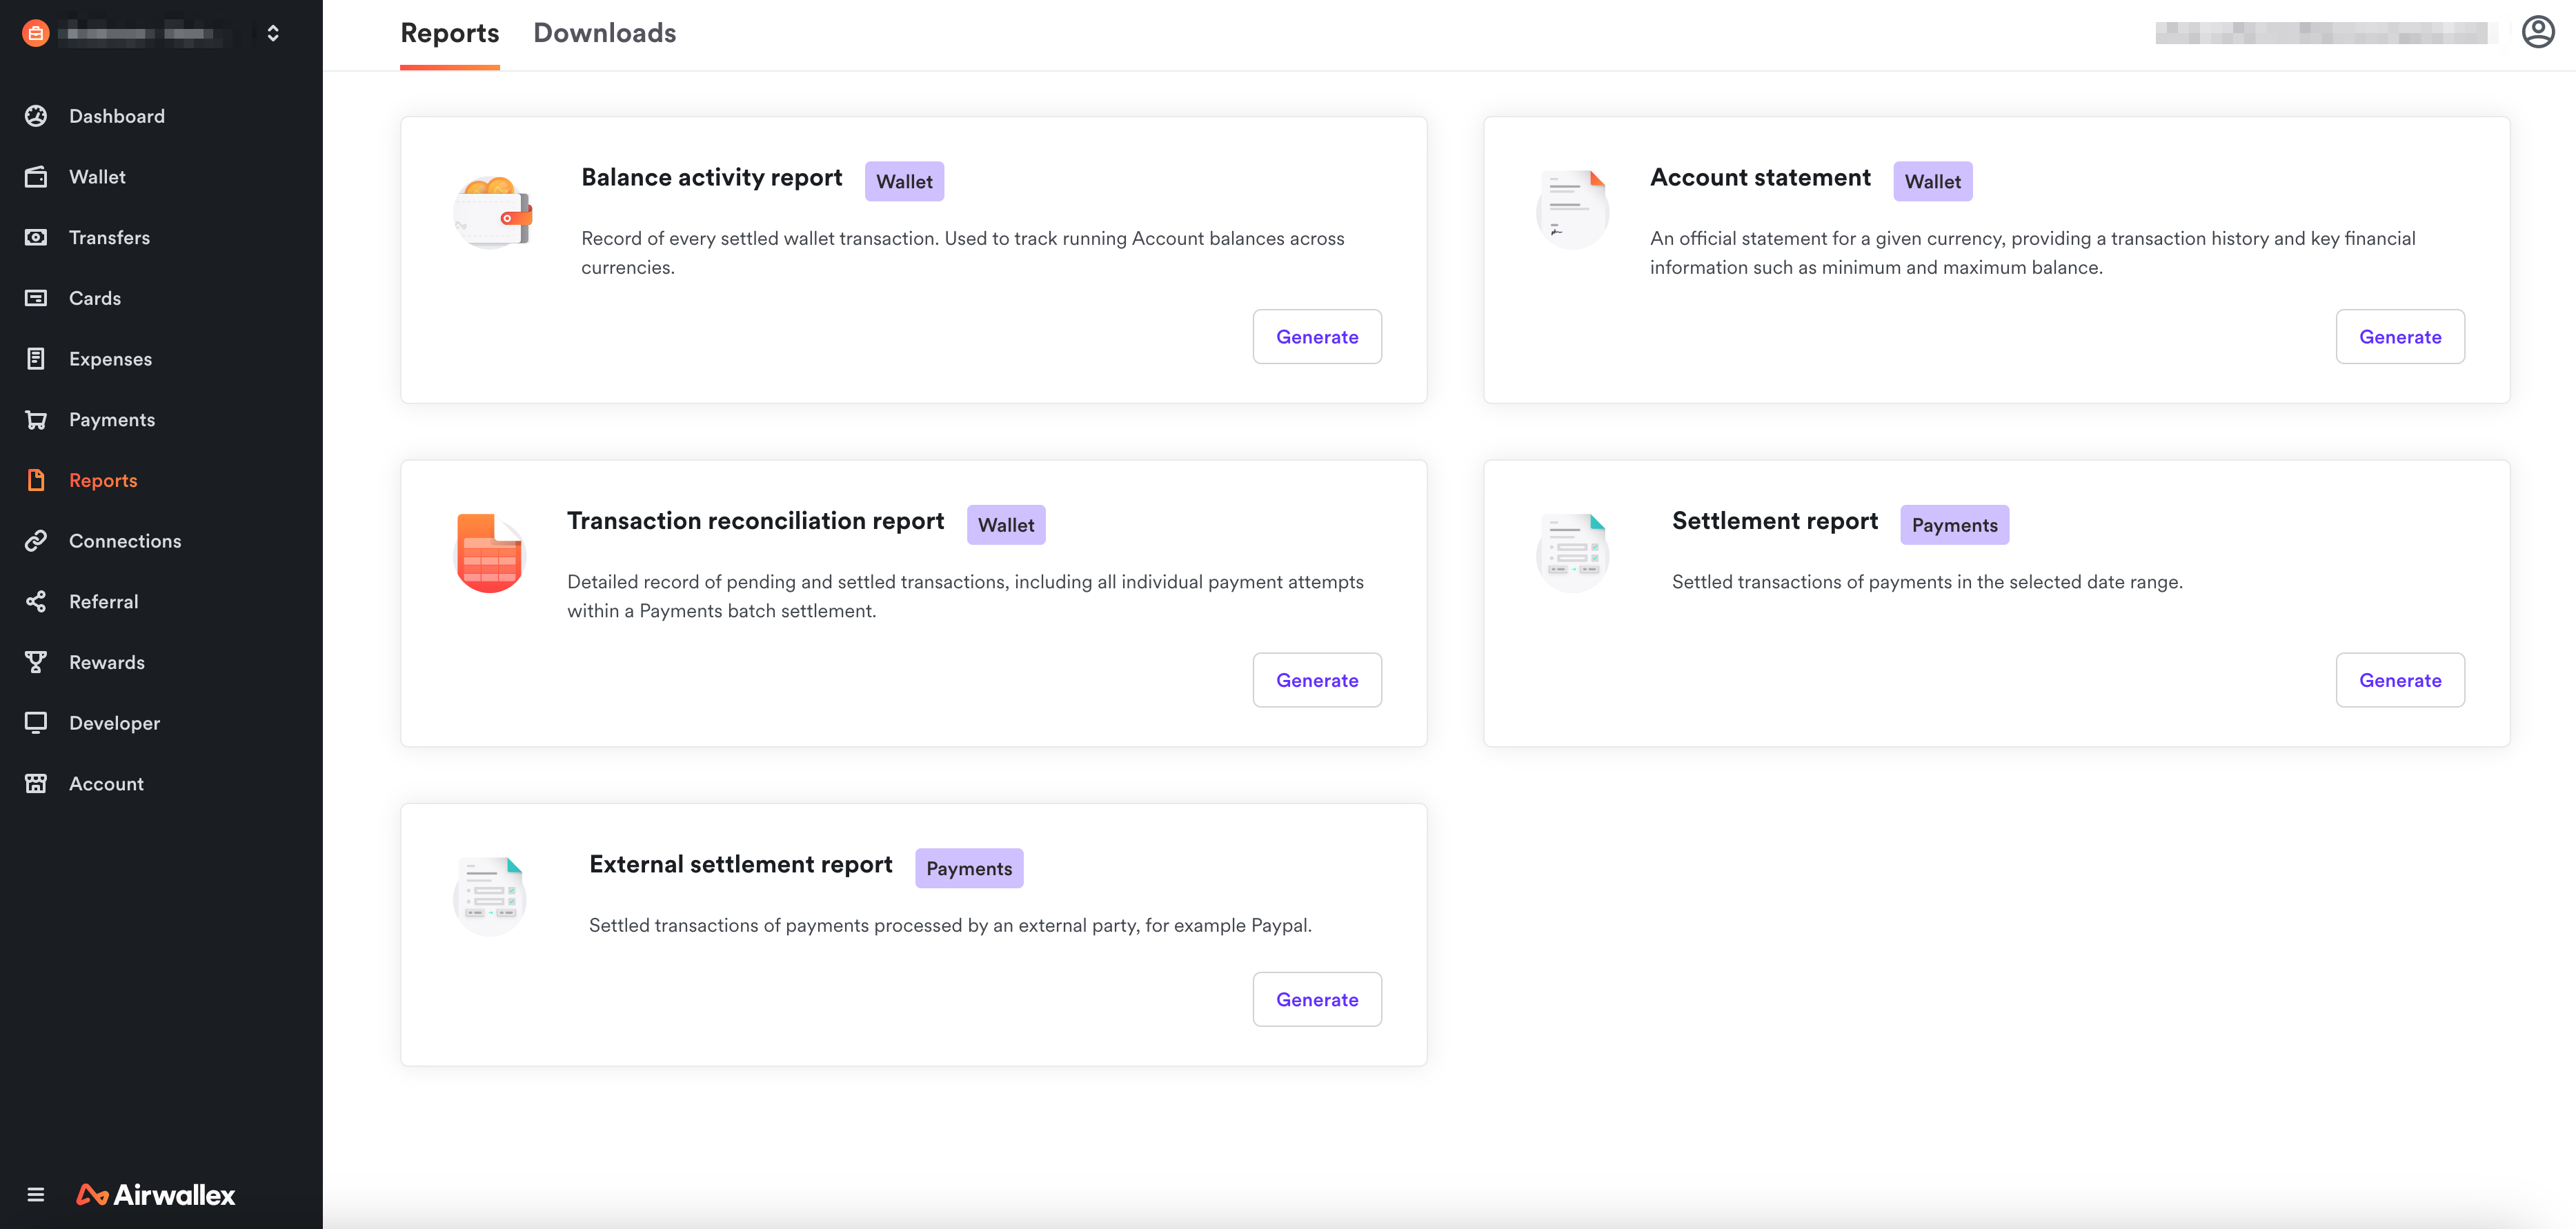This screenshot has height=1229, width=2576.
Task: Click description starting 'Detailed record of pending and settled'
Action: click(965, 596)
